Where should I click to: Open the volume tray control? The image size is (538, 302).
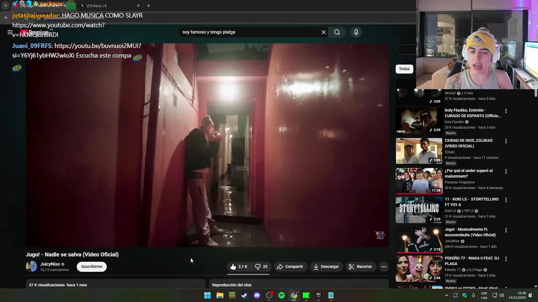501,295
